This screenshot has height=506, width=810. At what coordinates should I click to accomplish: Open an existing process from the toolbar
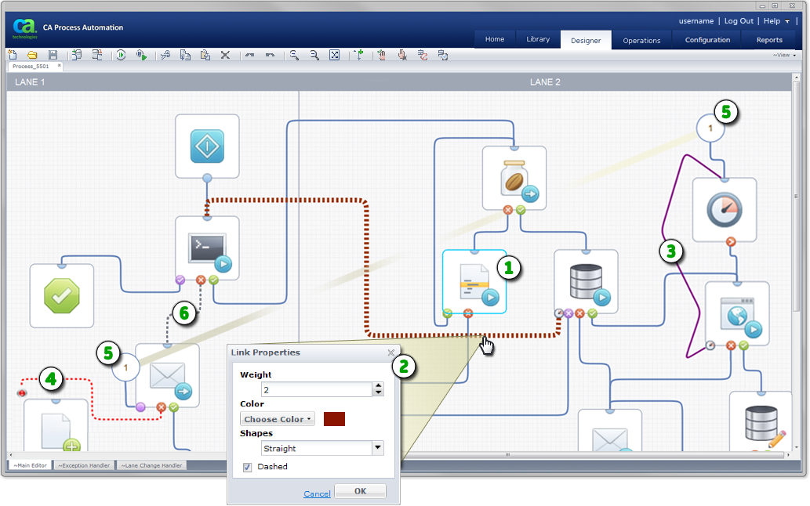click(31, 54)
